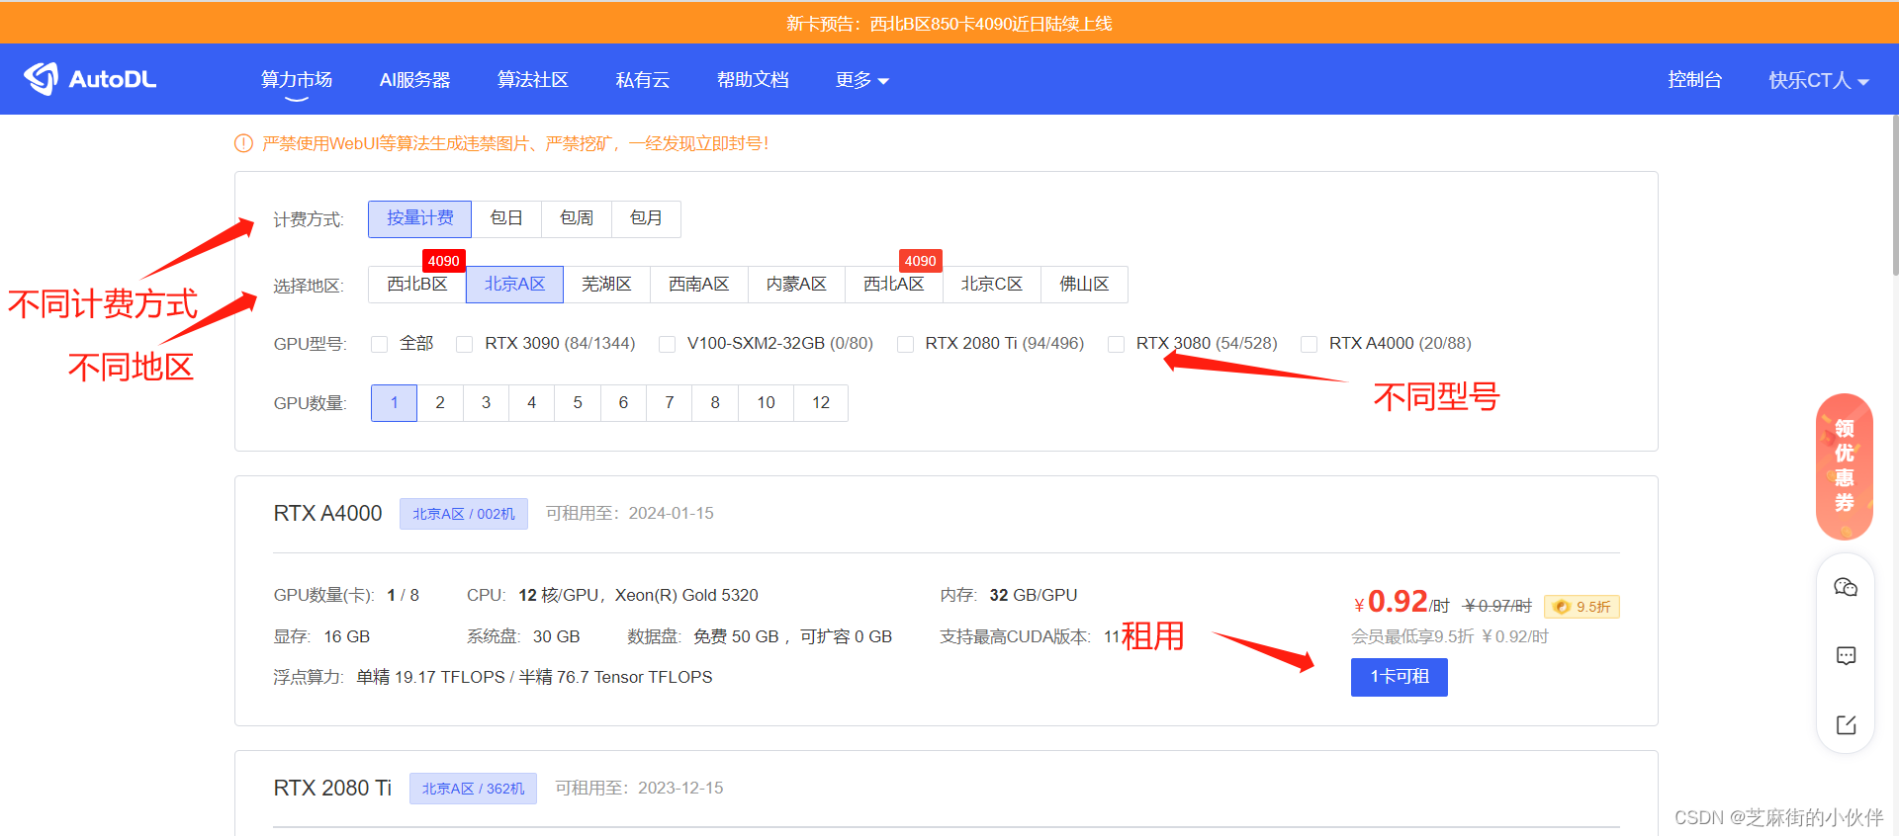Check the RTX A4000 (20/88) checkbox
The height and width of the screenshot is (836, 1899).
(1309, 344)
